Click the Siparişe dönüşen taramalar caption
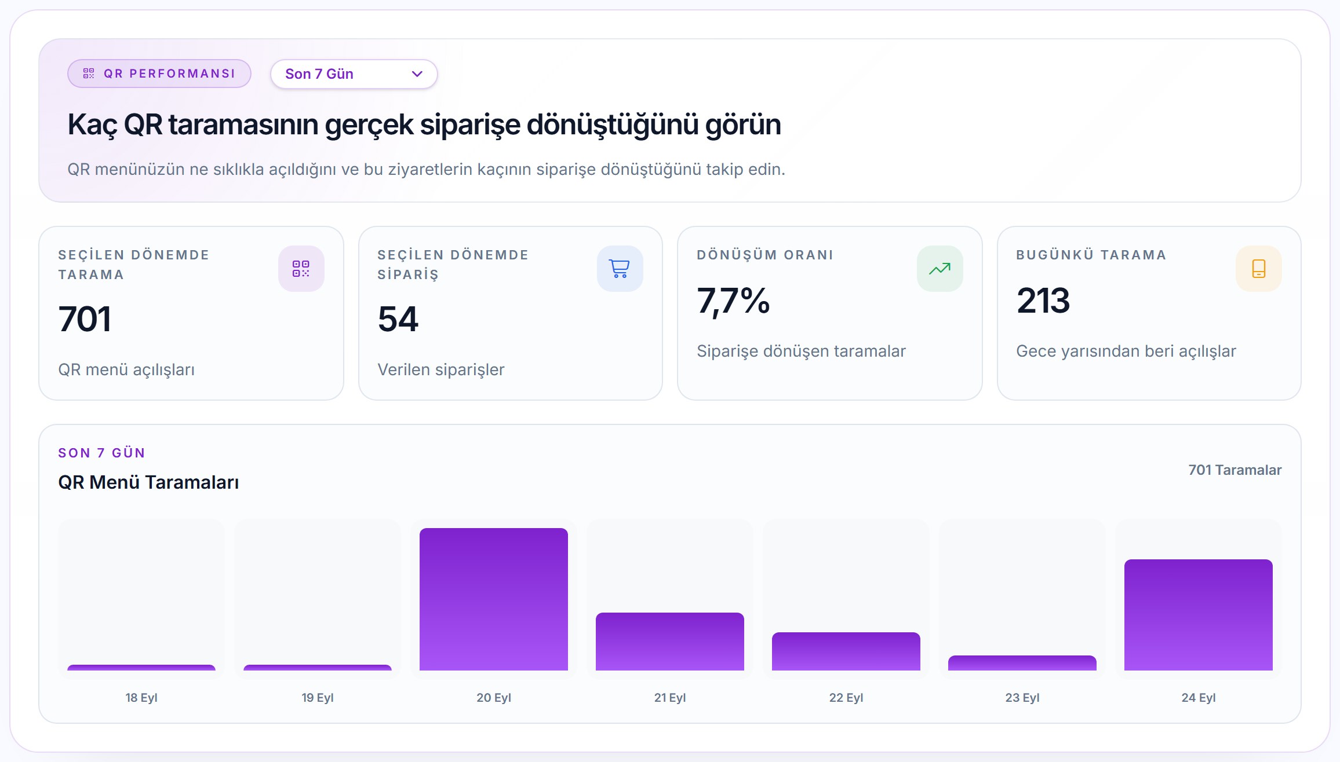The width and height of the screenshot is (1340, 762). (x=801, y=351)
